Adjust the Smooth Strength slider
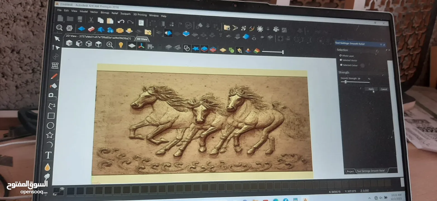437x201 pixels. (346, 82)
